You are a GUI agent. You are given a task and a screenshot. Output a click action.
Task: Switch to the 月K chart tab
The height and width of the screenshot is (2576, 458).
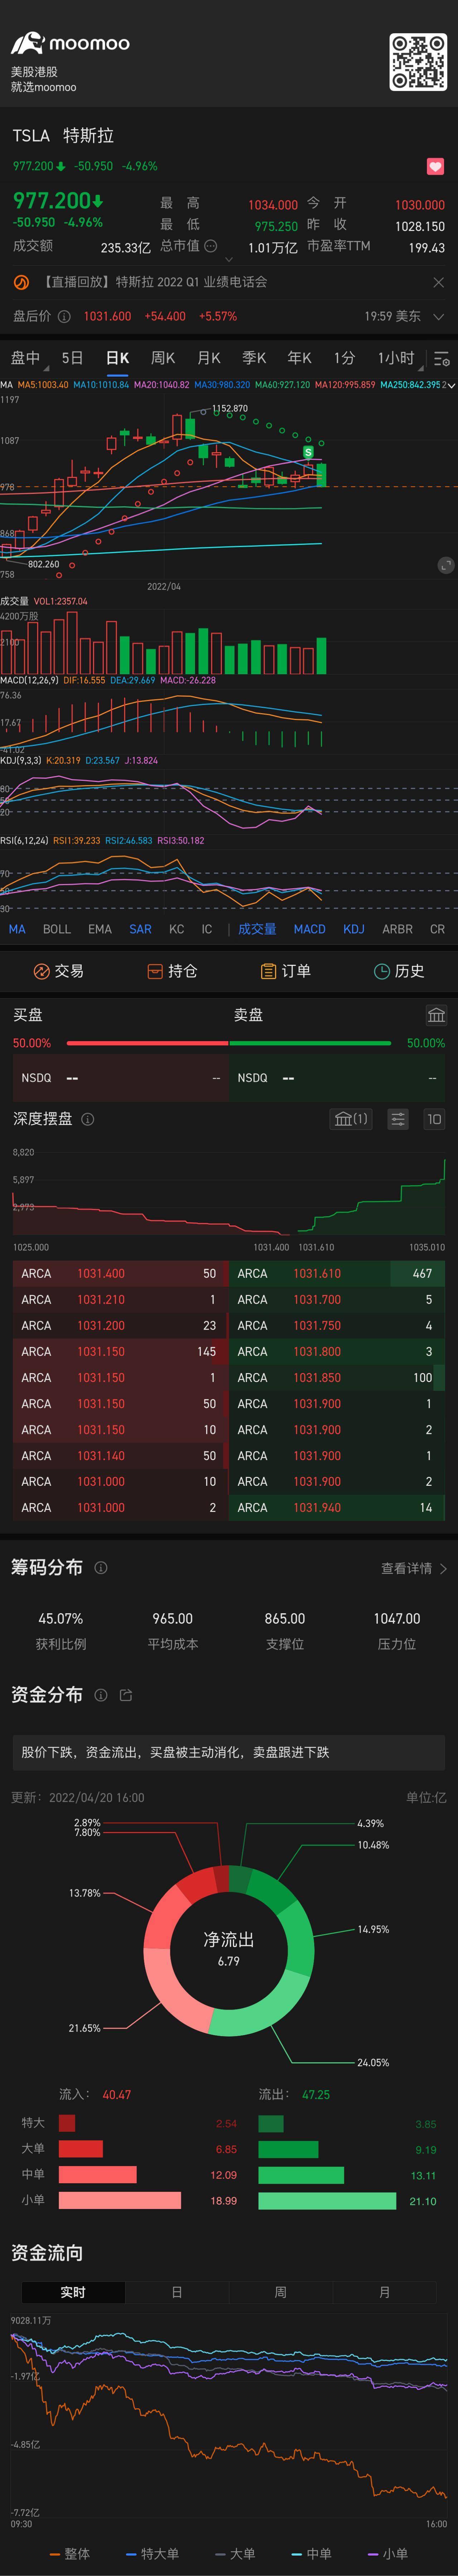tap(208, 358)
